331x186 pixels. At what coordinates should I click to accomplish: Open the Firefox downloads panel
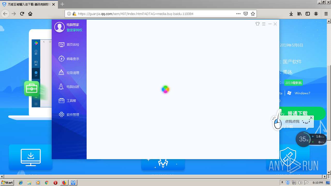[291, 14]
